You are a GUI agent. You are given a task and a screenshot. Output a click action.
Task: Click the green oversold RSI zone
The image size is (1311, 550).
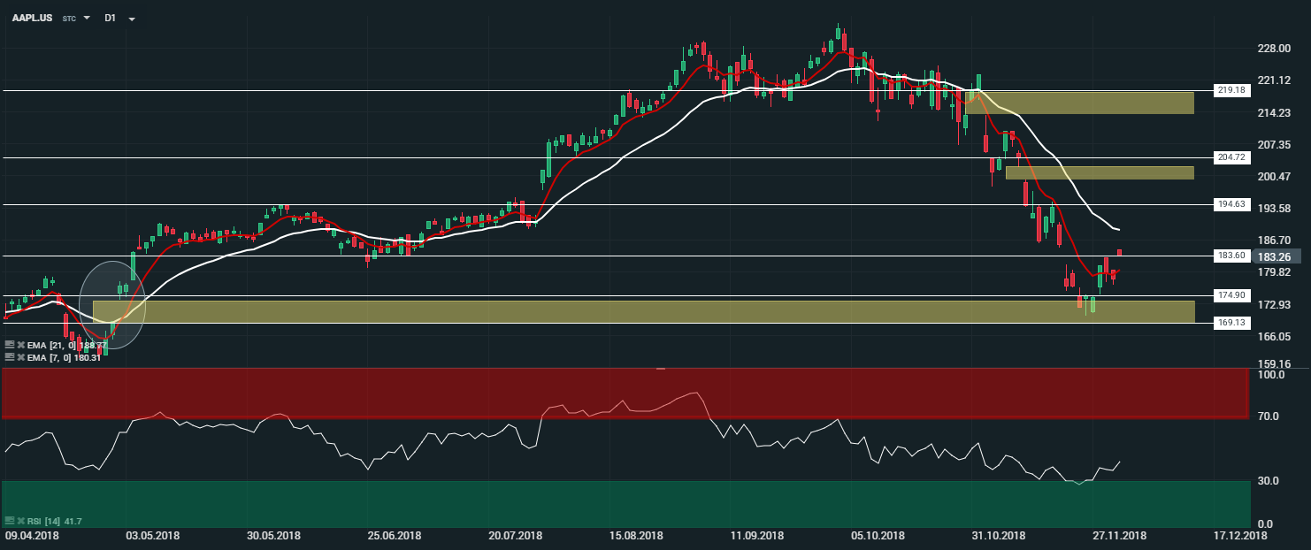click(625, 504)
